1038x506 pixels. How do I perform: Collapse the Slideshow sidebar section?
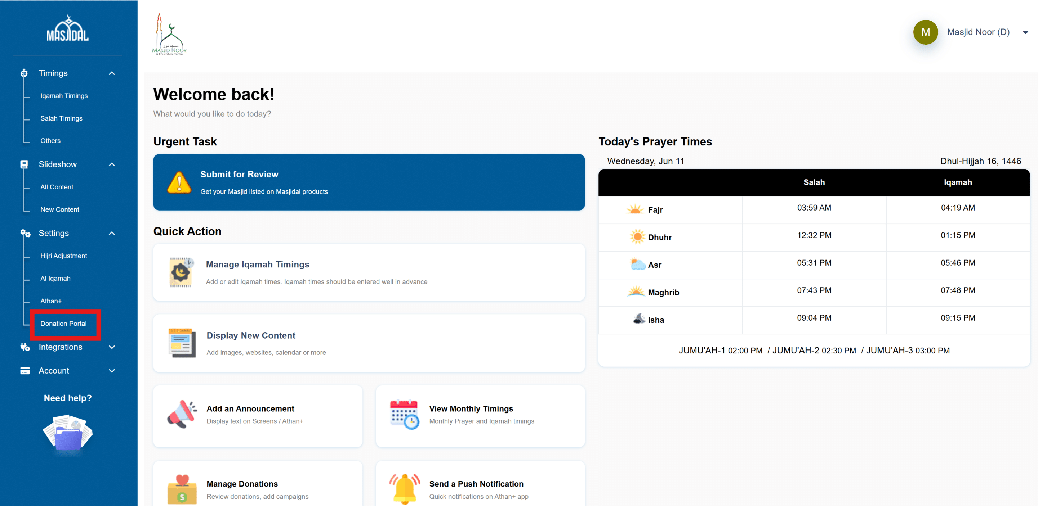(x=112, y=164)
